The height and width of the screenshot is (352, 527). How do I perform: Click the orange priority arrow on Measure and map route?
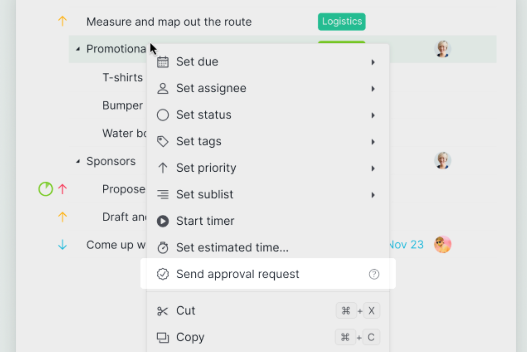[x=62, y=21]
